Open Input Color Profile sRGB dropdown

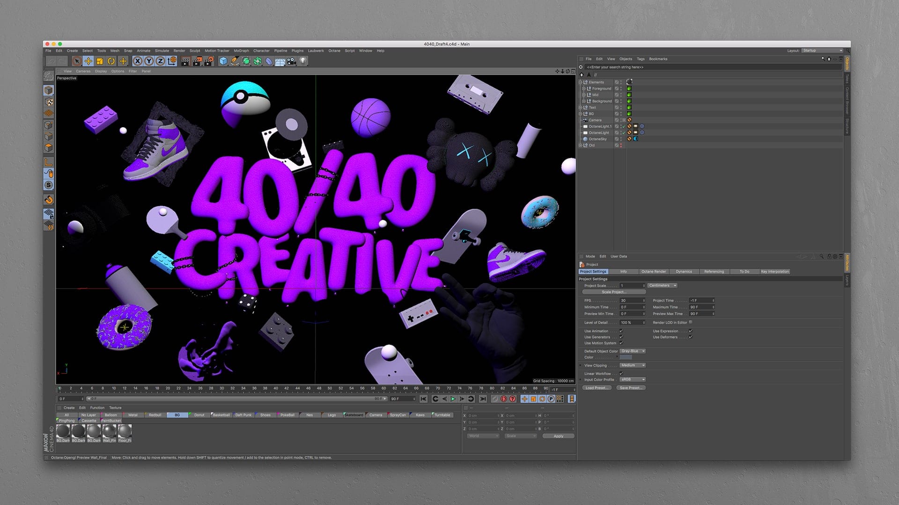coord(633,380)
